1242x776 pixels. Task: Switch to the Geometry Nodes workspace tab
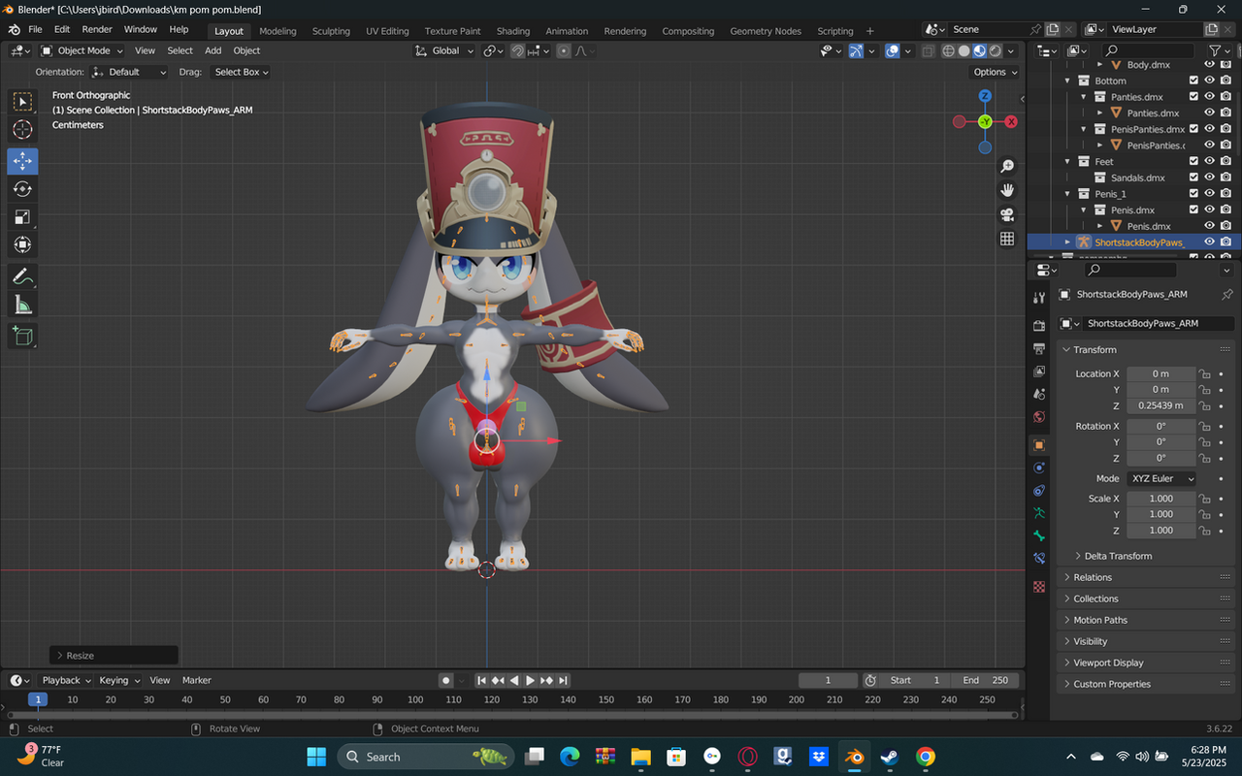click(x=766, y=31)
